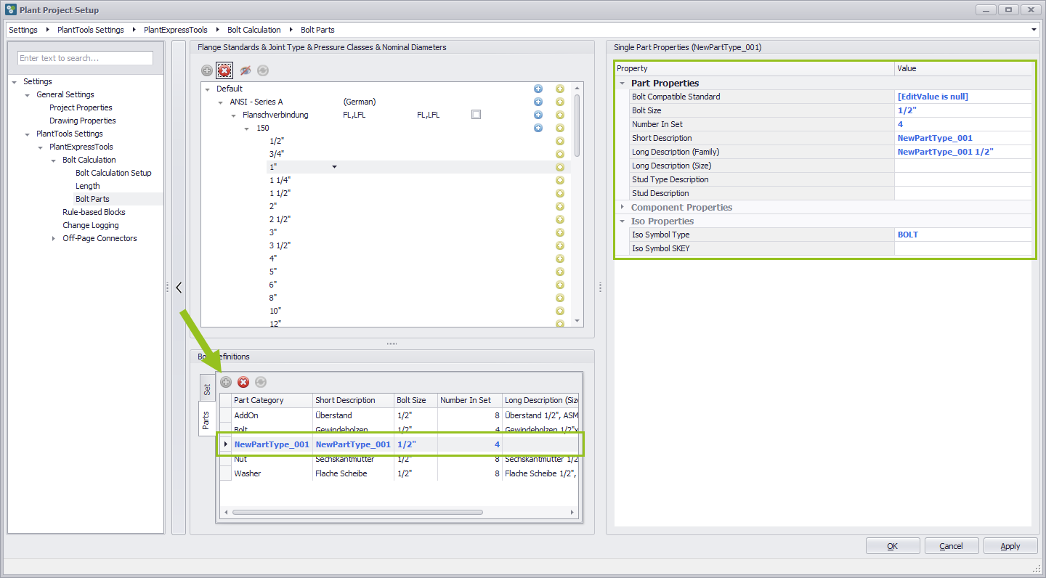This screenshot has height=578, width=1046.
Task: Collapse left panel with arrow button
Action: [179, 288]
